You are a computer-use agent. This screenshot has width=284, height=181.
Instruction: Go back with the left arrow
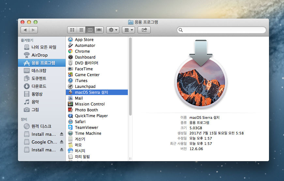[25, 30]
